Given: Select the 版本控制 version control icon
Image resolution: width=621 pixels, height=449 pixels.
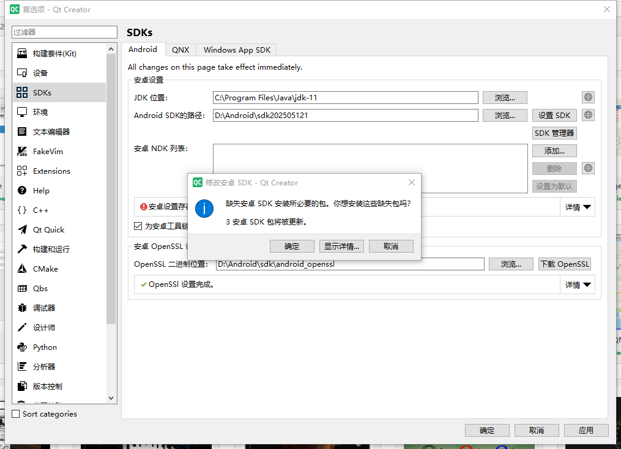Looking at the screenshot, I should click(x=22, y=387).
